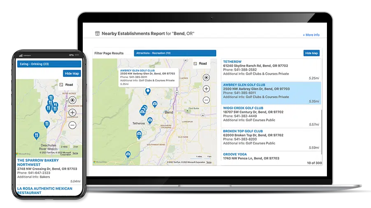The image size is (371, 208).
Task: Click the 10 of 300 results counter
Action: tap(314, 163)
